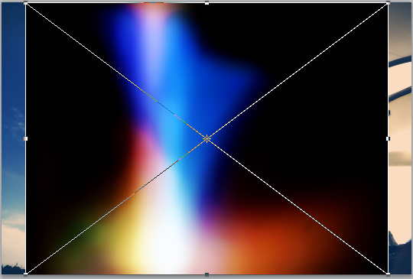This screenshot has height=279, width=413.
Task: Click the right-middle transform handle
Action: click(x=388, y=138)
